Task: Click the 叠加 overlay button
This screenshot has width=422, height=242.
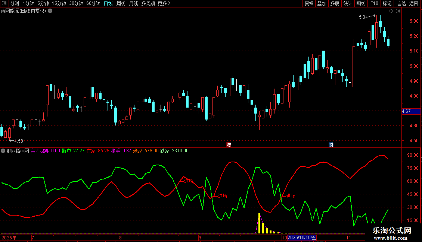Action: click(322, 3)
